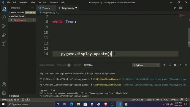190x107 pixels.
Task: Switch to the Problems panel tab
Action: click(62, 65)
